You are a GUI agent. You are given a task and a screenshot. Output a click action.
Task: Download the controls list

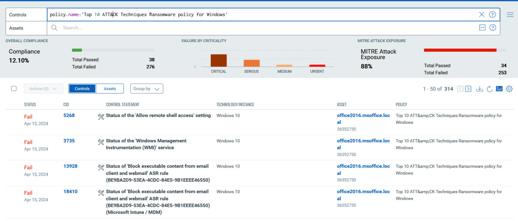click(479, 89)
